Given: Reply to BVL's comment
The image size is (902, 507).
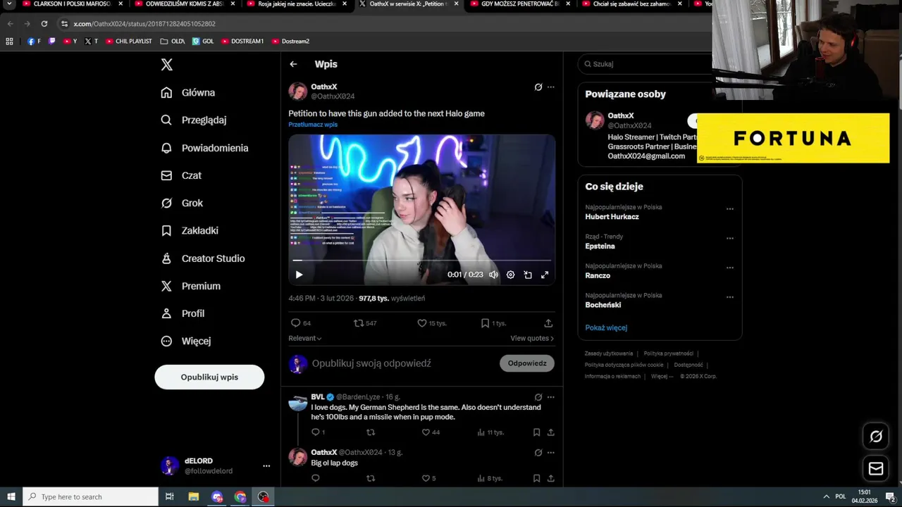Looking at the screenshot, I should point(318,432).
